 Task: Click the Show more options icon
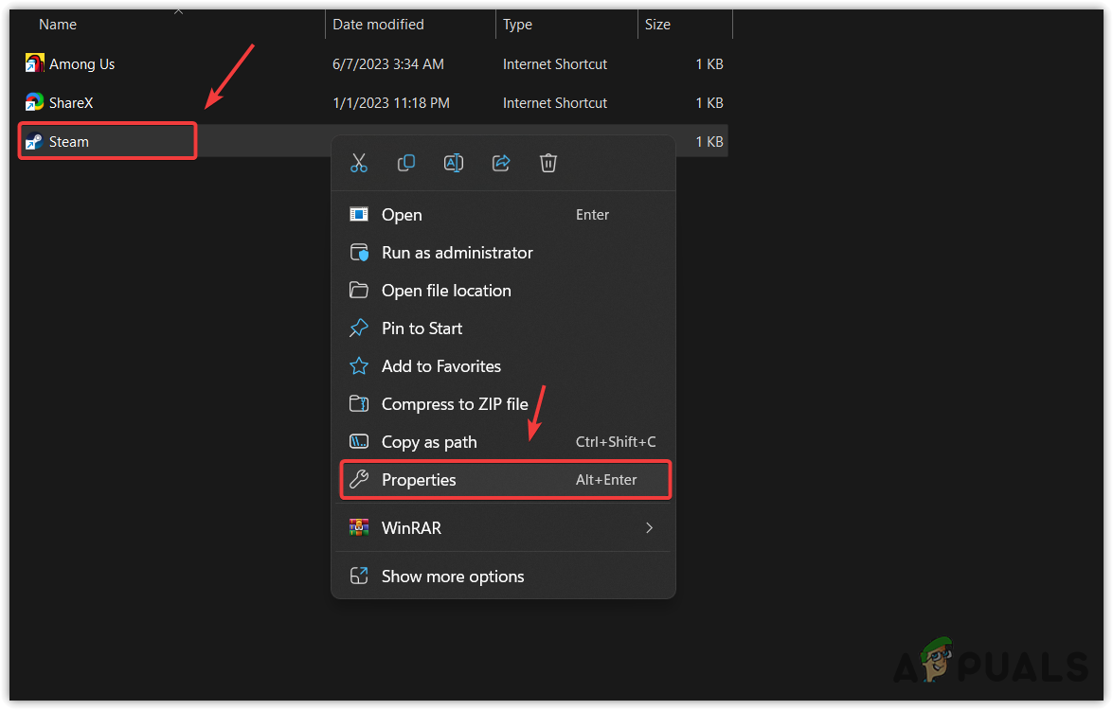click(x=359, y=576)
